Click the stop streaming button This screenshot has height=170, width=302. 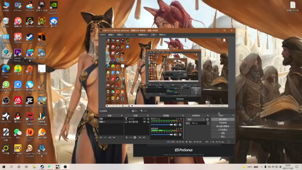click(223, 119)
